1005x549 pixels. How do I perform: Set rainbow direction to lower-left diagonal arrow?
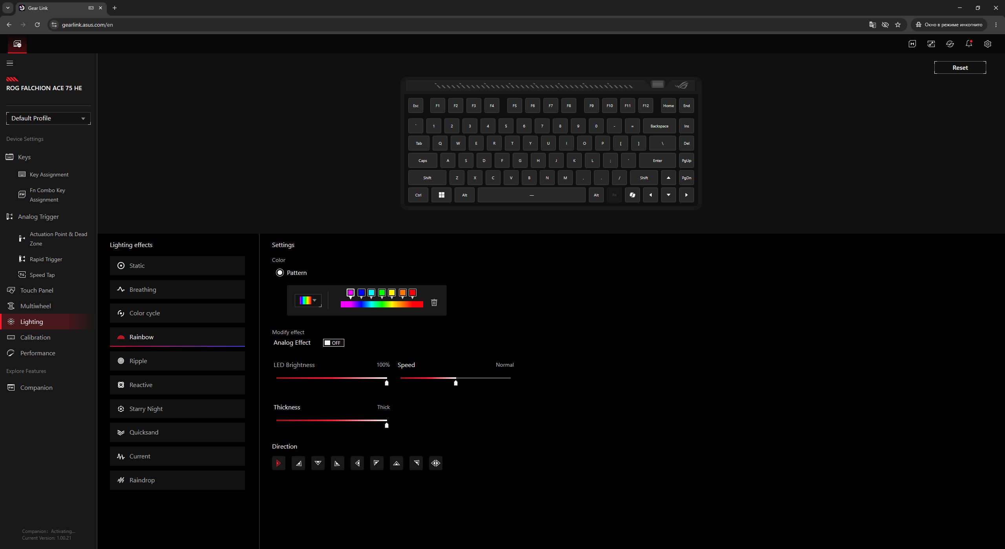pos(338,463)
